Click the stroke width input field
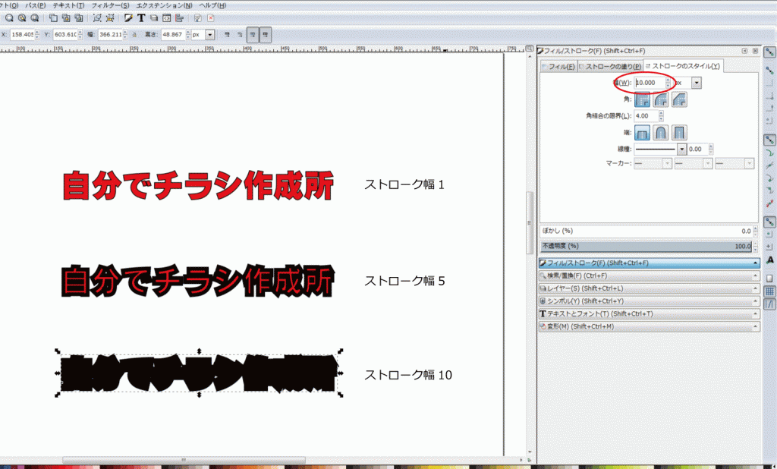This screenshot has height=469, width=777. click(x=649, y=83)
